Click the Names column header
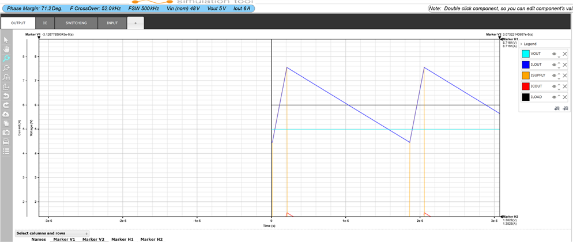Image resolution: width=573 pixels, height=242 pixels. click(39, 240)
